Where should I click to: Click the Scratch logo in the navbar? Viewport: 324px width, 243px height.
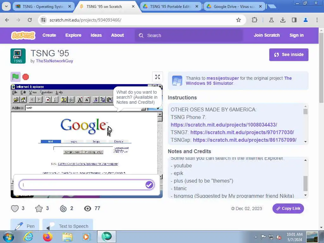coord(23,35)
